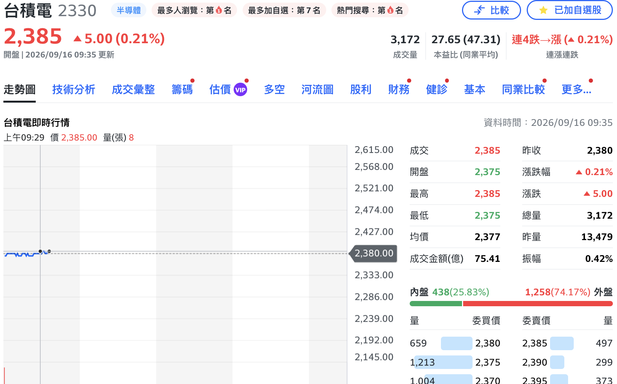Click the 漲跌幅 0.21% value
617x384 pixels.
click(x=594, y=172)
